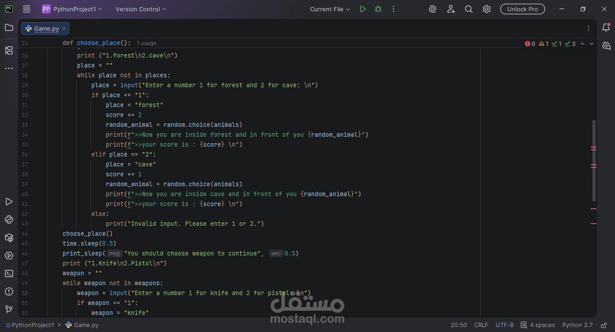Open the main menu hamburger

pyautogui.click(x=27, y=9)
